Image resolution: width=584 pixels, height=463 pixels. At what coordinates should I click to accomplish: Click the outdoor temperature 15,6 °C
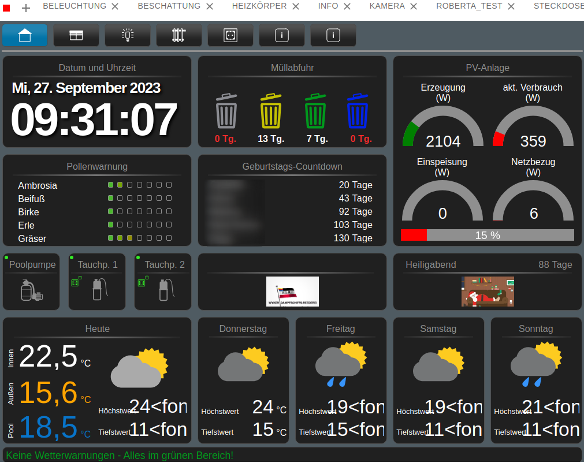pos(55,393)
